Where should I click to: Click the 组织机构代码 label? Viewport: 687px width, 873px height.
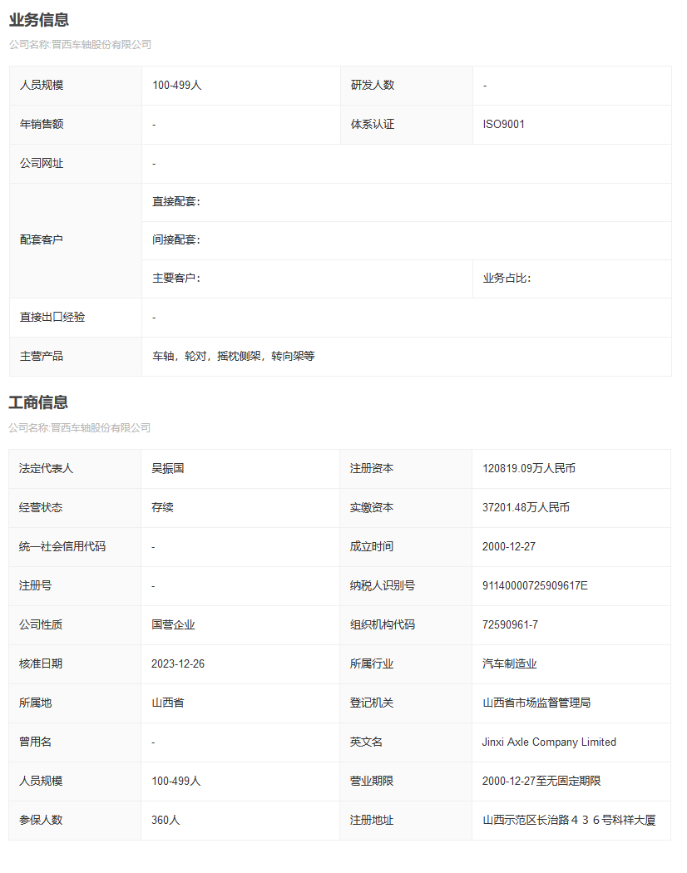(383, 624)
